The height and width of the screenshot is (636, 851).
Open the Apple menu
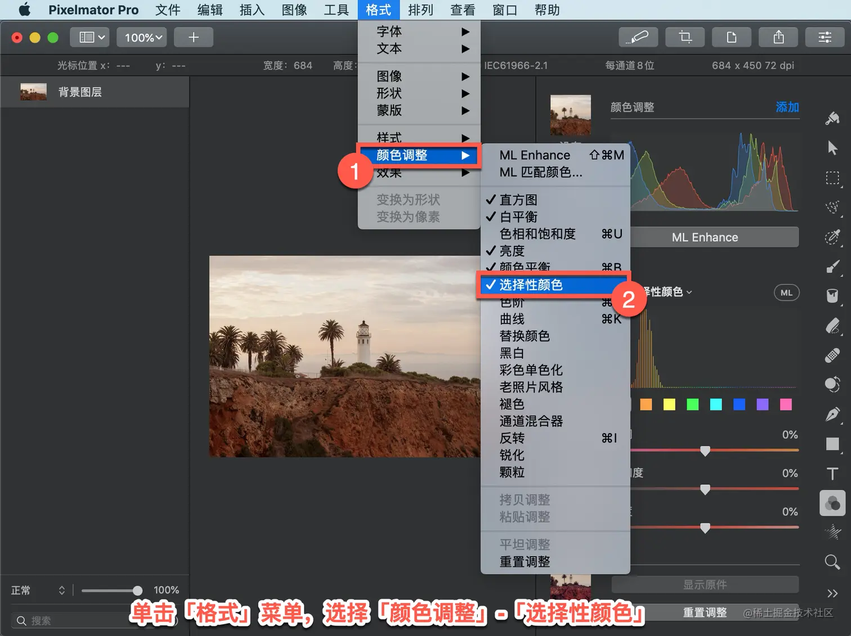coord(24,10)
